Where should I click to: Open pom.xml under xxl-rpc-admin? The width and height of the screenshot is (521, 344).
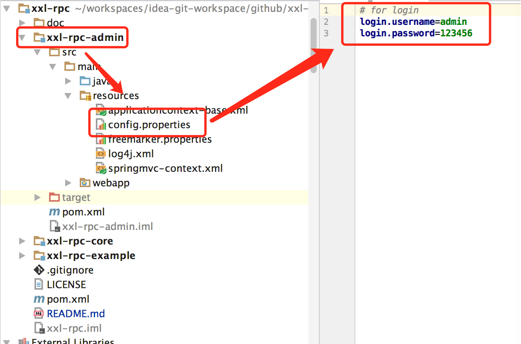[84, 212]
